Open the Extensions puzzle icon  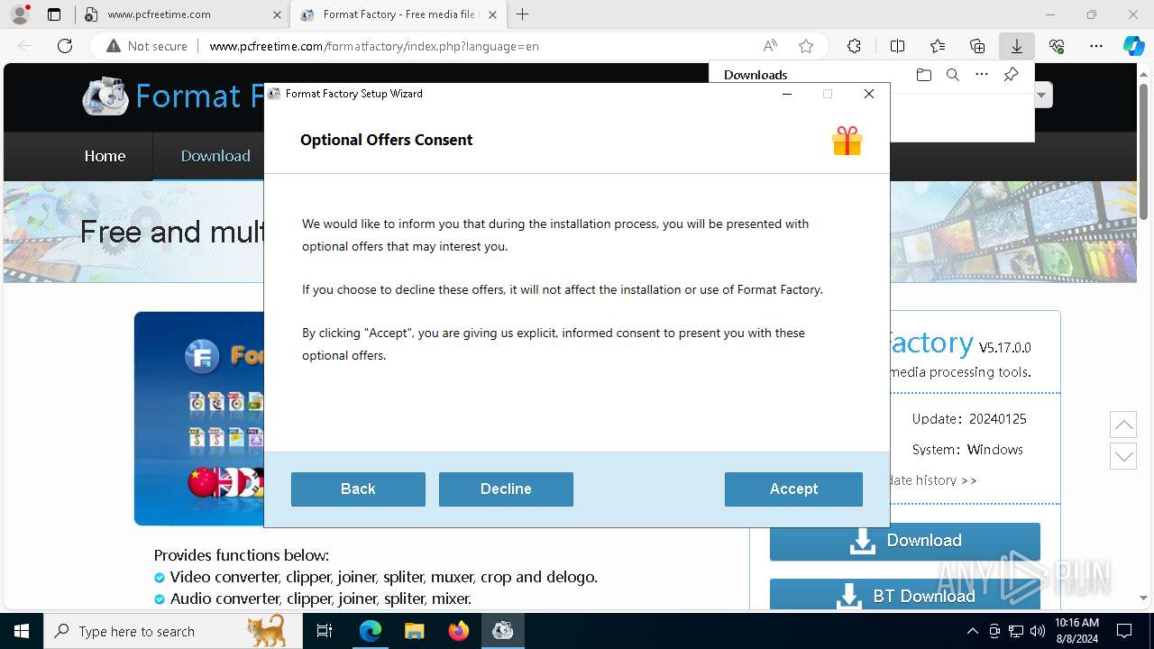854,46
